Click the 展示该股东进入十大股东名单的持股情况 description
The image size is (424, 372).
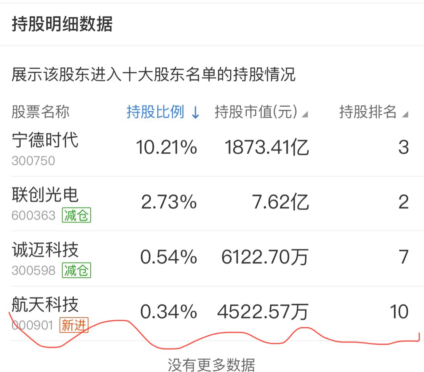[x=153, y=75]
